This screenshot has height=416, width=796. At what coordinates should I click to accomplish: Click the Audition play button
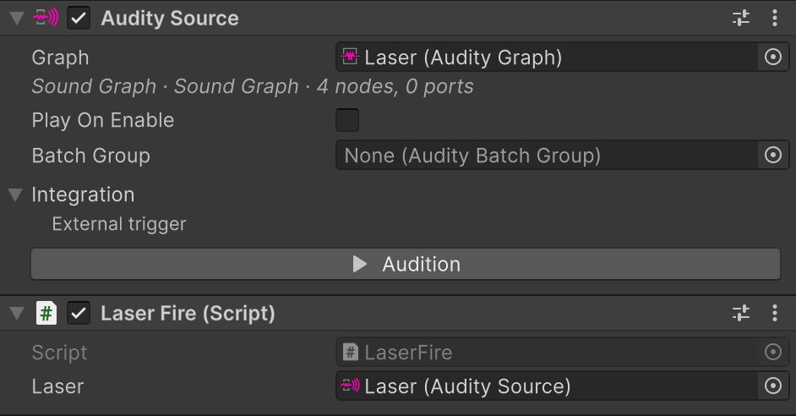point(405,264)
